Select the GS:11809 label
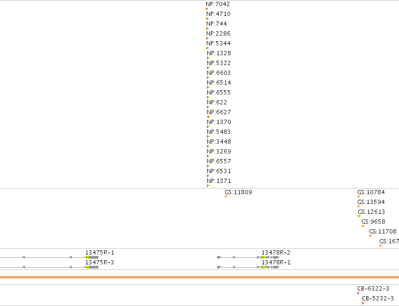 [x=239, y=192]
